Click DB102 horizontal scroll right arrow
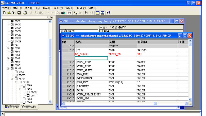The image size is (206, 116). [187, 103]
